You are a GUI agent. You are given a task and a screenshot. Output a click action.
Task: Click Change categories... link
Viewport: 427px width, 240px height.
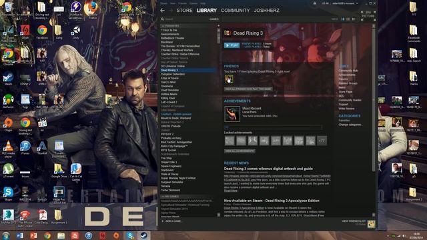pos(350,125)
